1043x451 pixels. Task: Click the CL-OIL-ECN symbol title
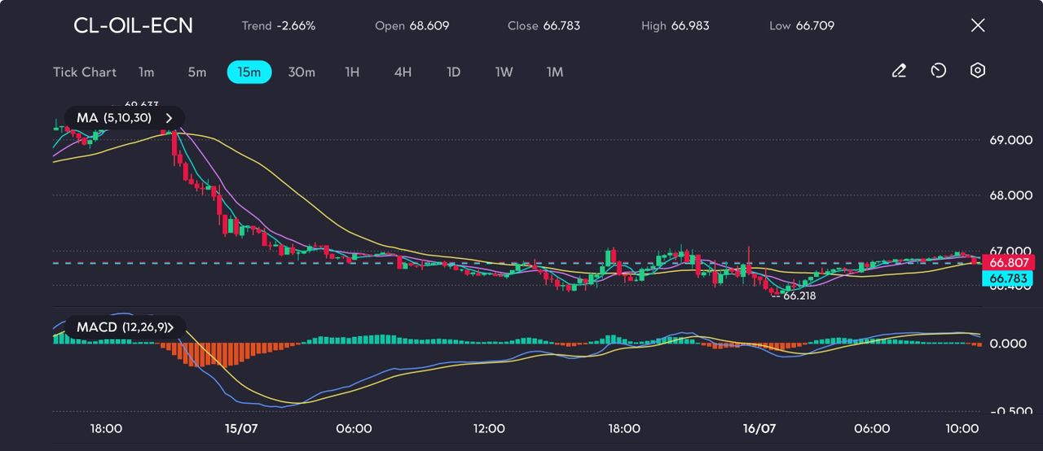point(134,26)
